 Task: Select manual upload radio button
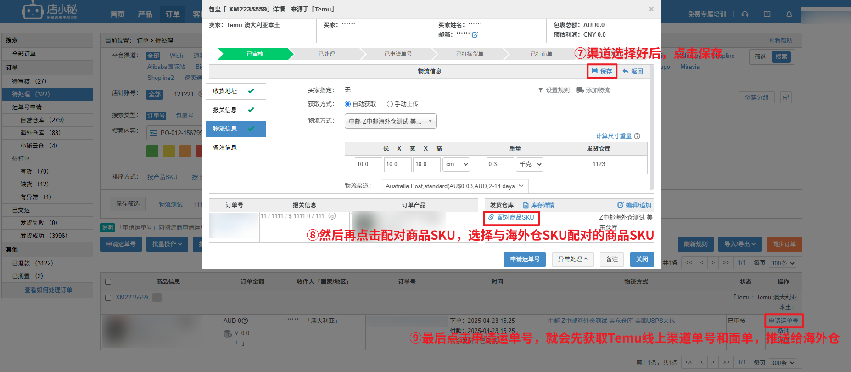pos(390,104)
